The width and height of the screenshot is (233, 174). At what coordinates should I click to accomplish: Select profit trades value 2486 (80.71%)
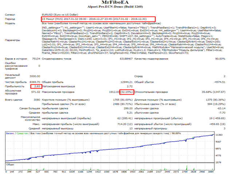click(x=123, y=104)
